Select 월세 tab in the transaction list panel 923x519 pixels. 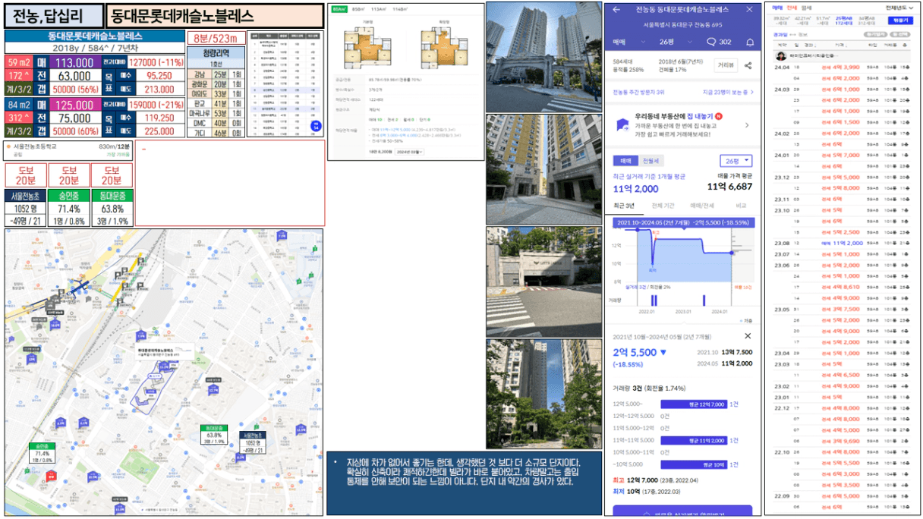click(807, 8)
